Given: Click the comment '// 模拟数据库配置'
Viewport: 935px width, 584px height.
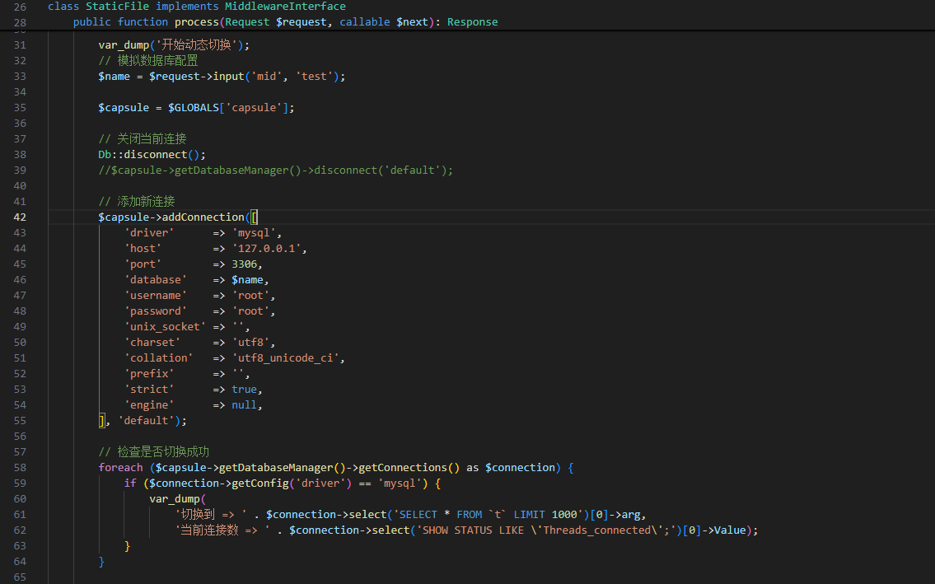Looking at the screenshot, I should point(148,61).
